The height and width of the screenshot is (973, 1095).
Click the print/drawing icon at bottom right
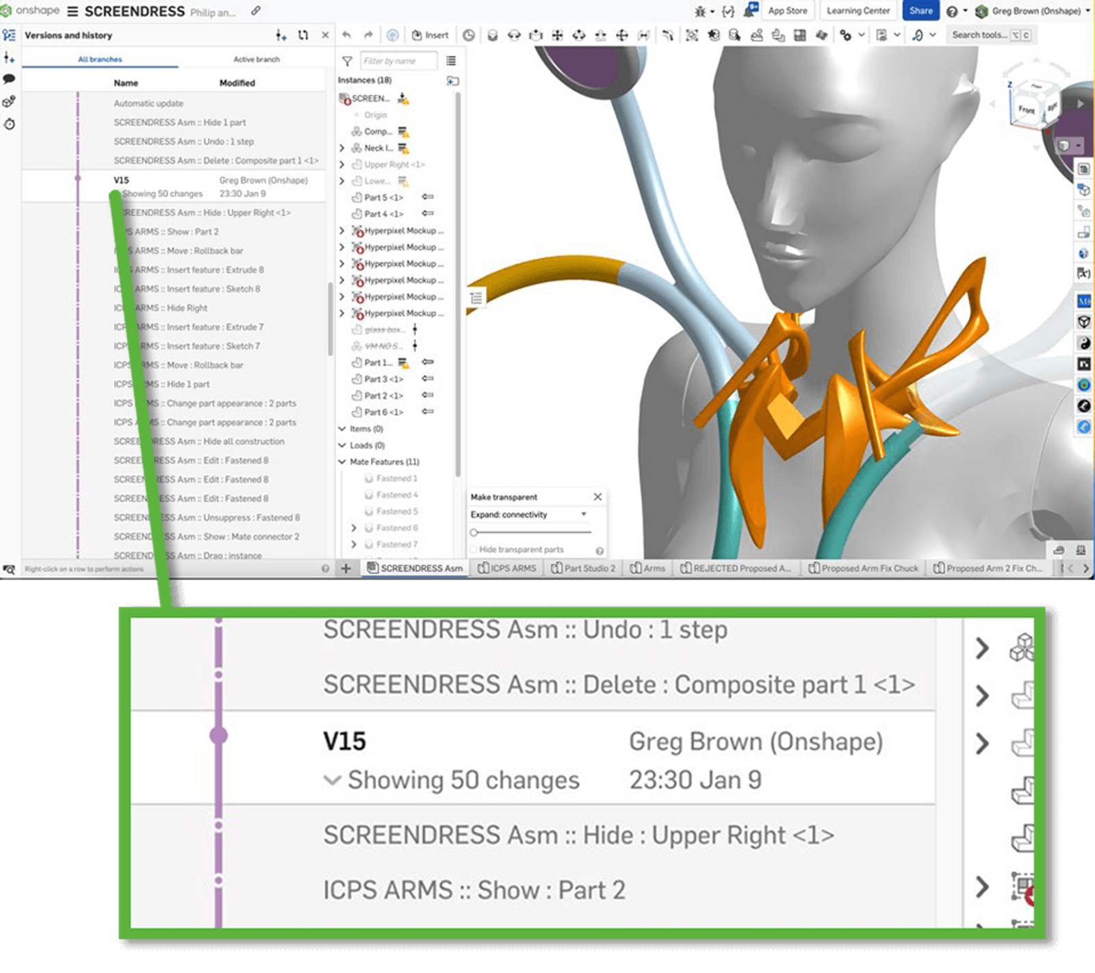pyautogui.click(x=1059, y=549)
